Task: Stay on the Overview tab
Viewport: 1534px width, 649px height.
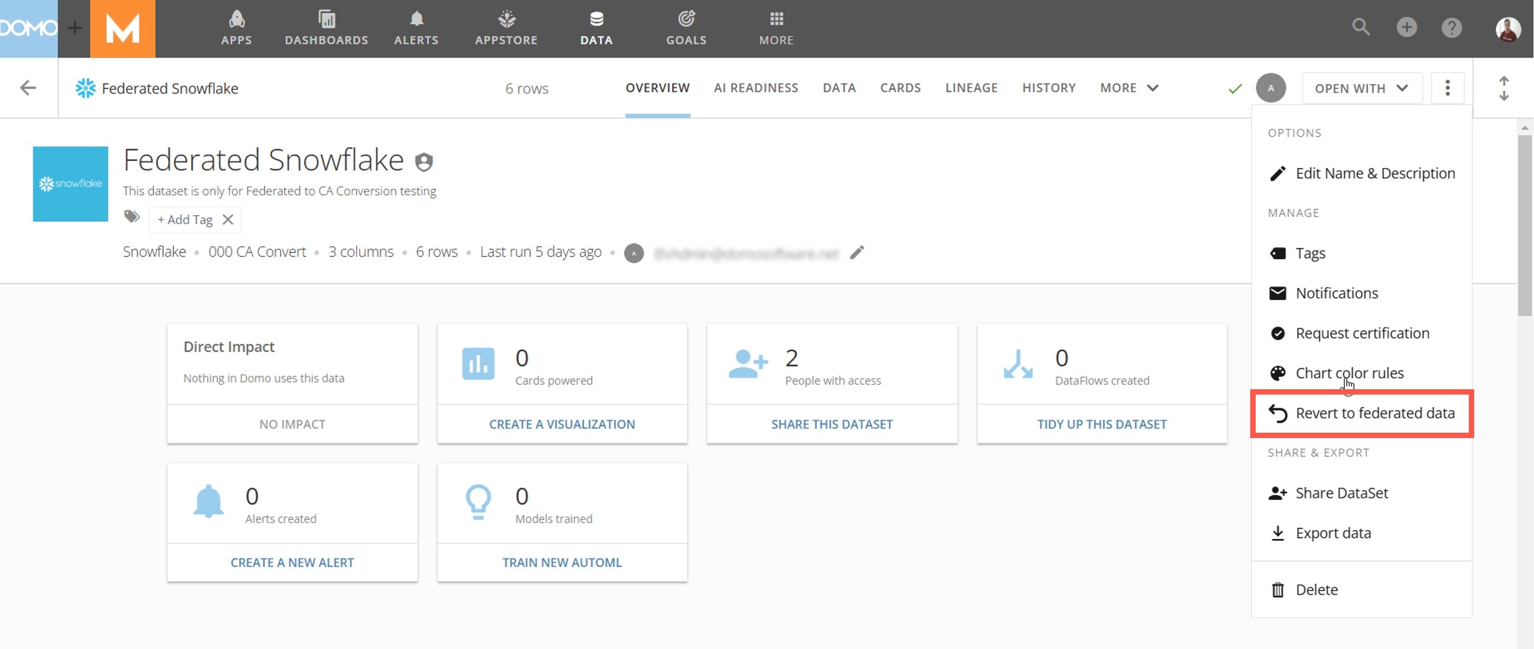Action: [x=657, y=88]
